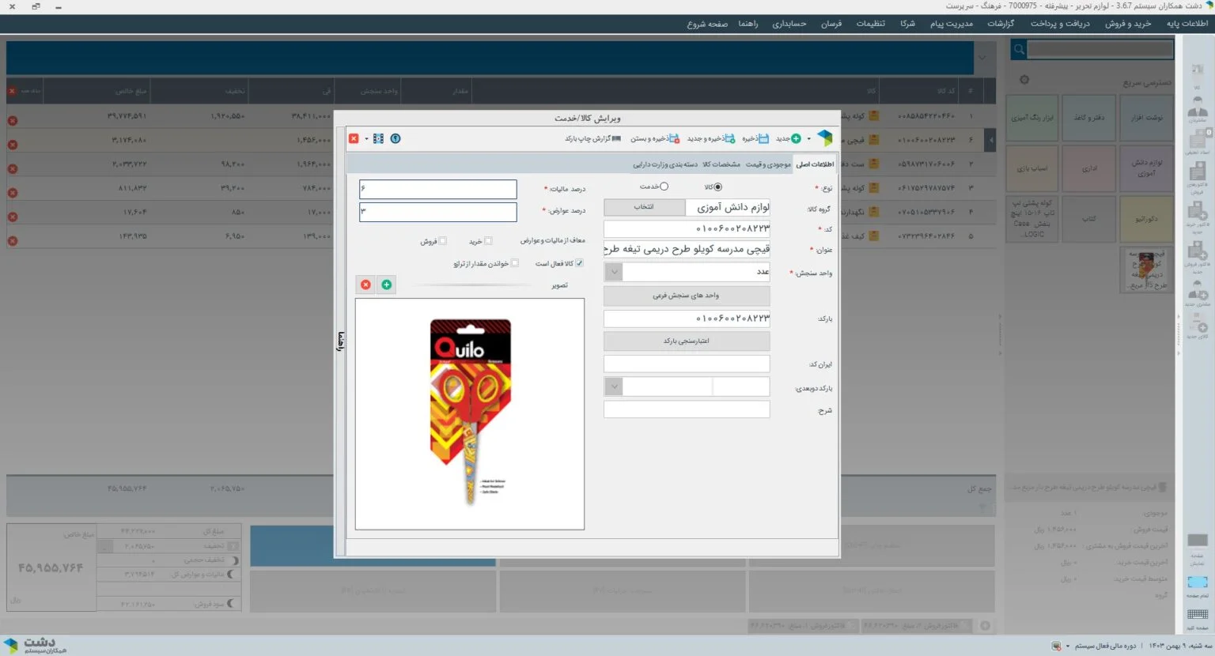Click the status bar icon near fiscal period
This screenshot has height=656, width=1215.
1056,646
